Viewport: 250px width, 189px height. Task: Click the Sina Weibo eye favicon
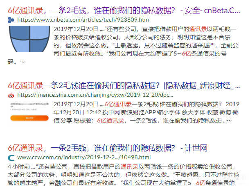click(11, 95)
